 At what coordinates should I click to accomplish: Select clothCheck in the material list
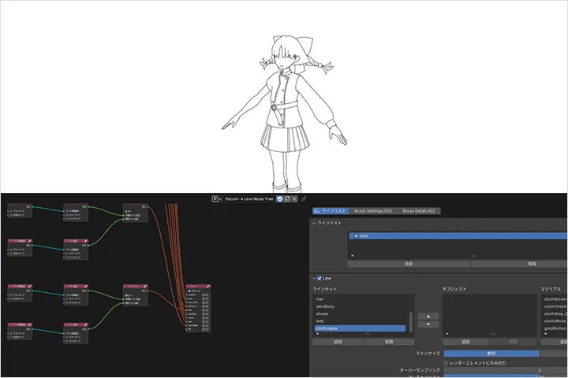(555, 306)
